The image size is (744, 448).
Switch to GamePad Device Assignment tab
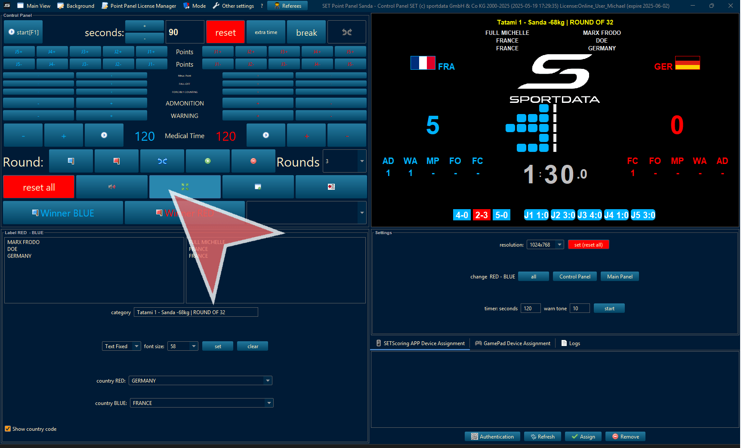(512, 343)
